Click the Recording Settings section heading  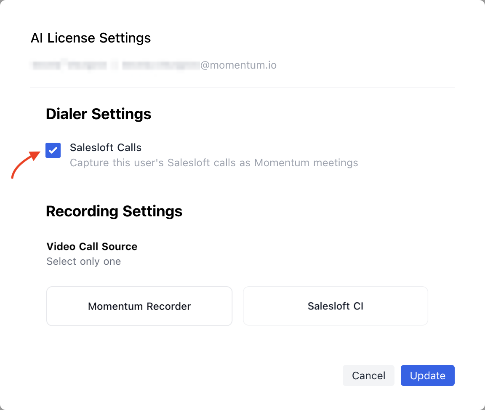coord(114,211)
